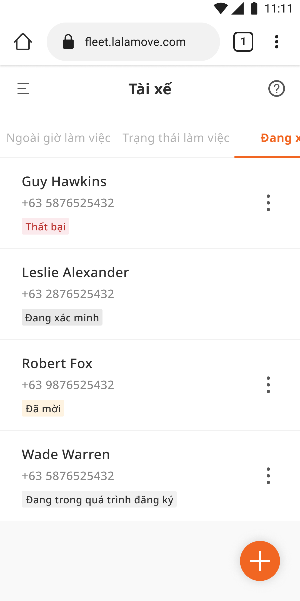Open Leslie Alexander driver entry
The width and height of the screenshot is (300, 601).
(150, 294)
